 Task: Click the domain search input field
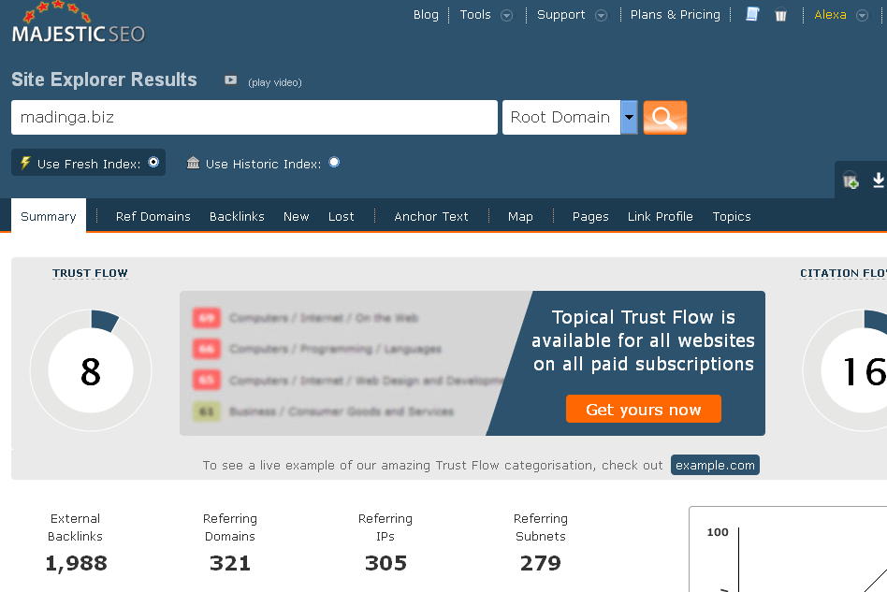[254, 118]
